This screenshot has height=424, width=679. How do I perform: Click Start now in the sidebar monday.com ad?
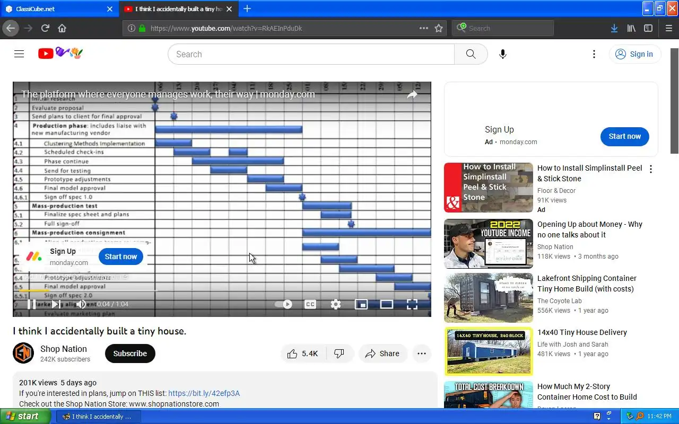point(625,136)
